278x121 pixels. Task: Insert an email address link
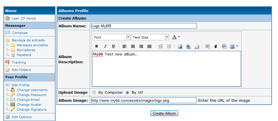coord(197,47)
